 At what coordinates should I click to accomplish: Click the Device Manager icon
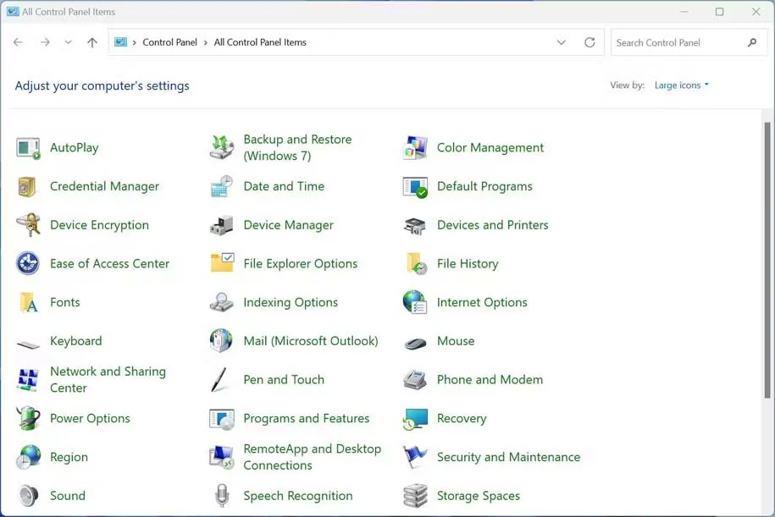pyautogui.click(x=221, y=226)
